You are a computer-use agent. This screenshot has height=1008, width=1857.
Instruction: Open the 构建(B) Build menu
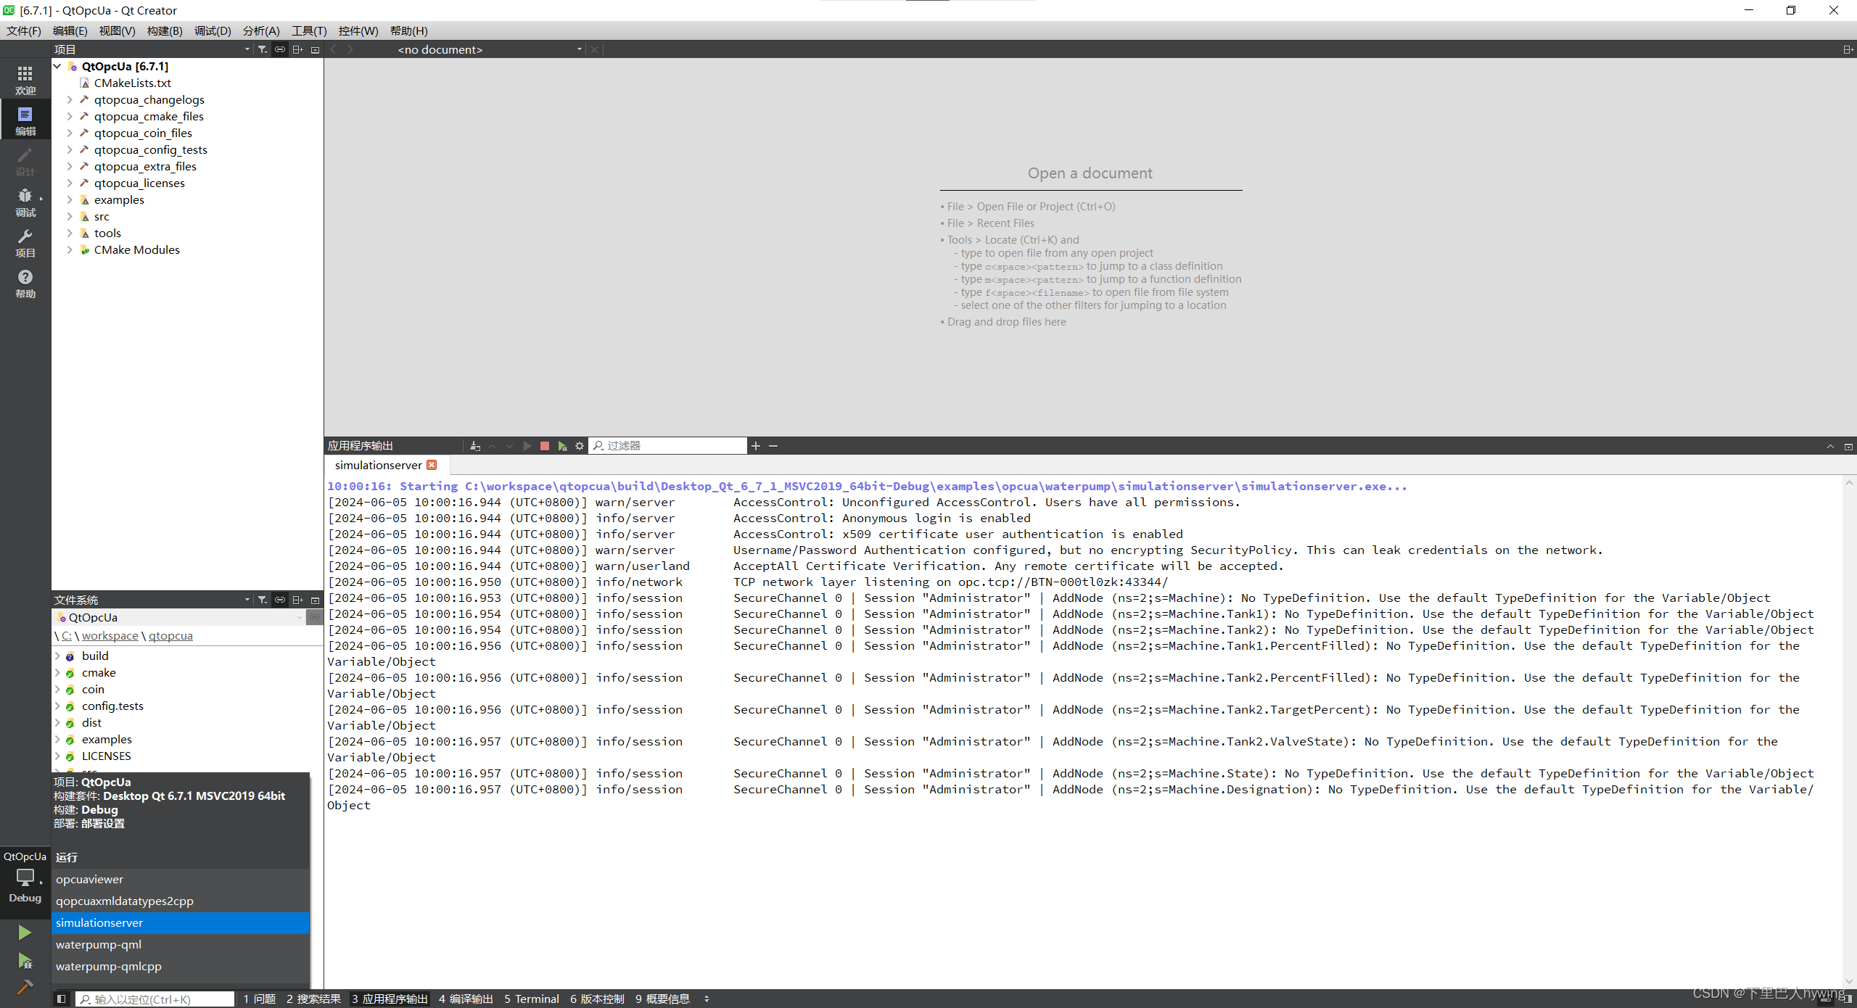pyautogui.click(x=165, y=30)
